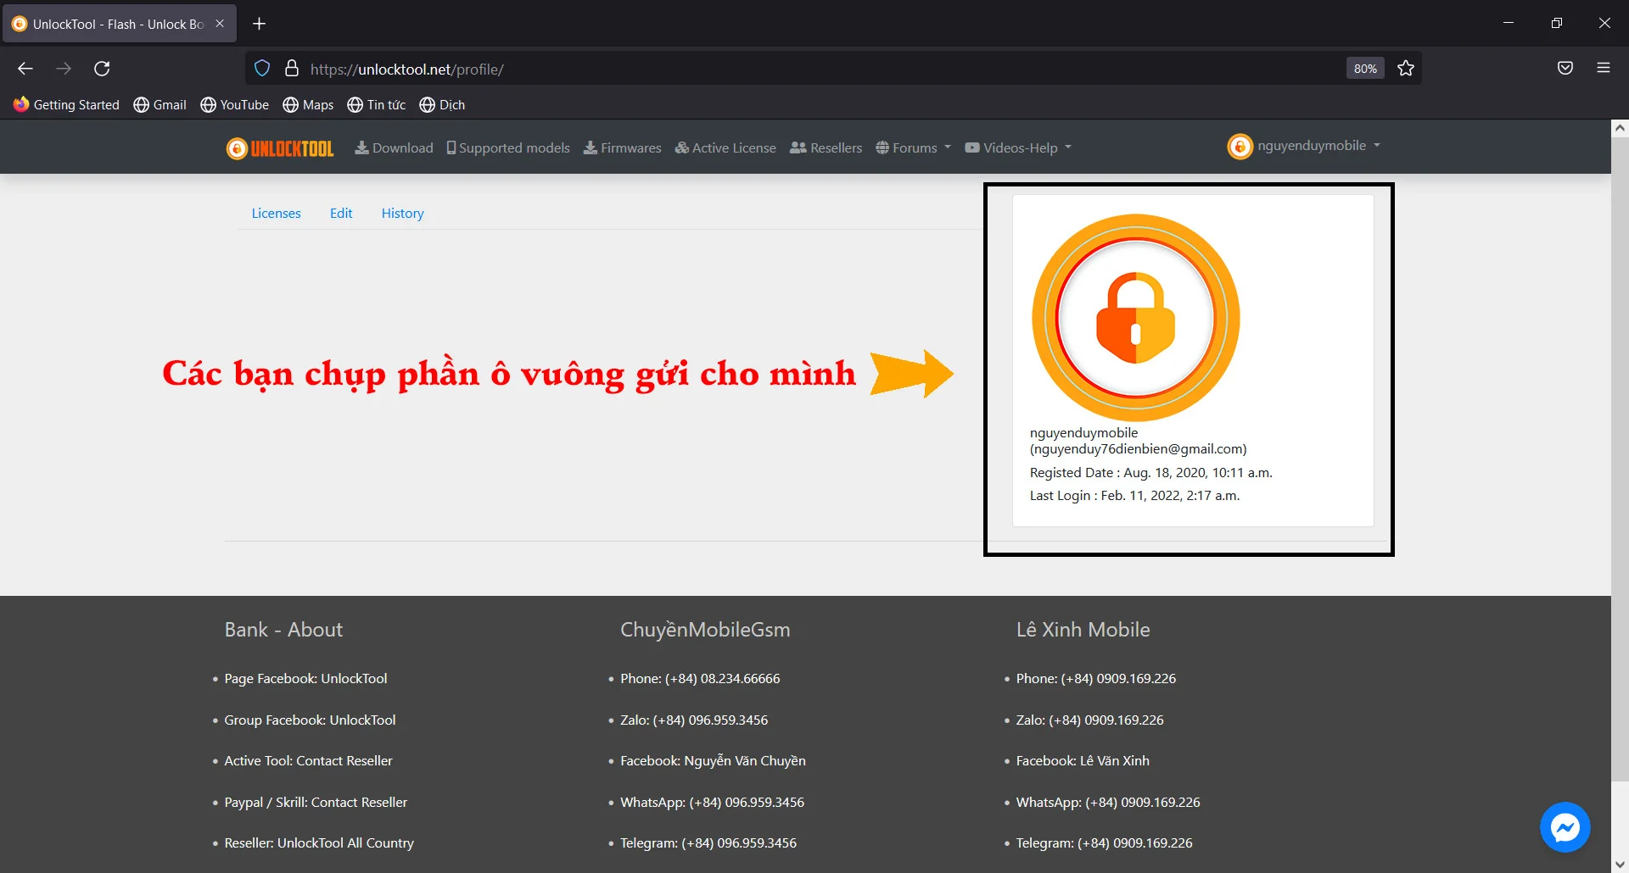
Task: Click the large profile avatar image
Action: pyautogui.click(x=1135, y=317)
